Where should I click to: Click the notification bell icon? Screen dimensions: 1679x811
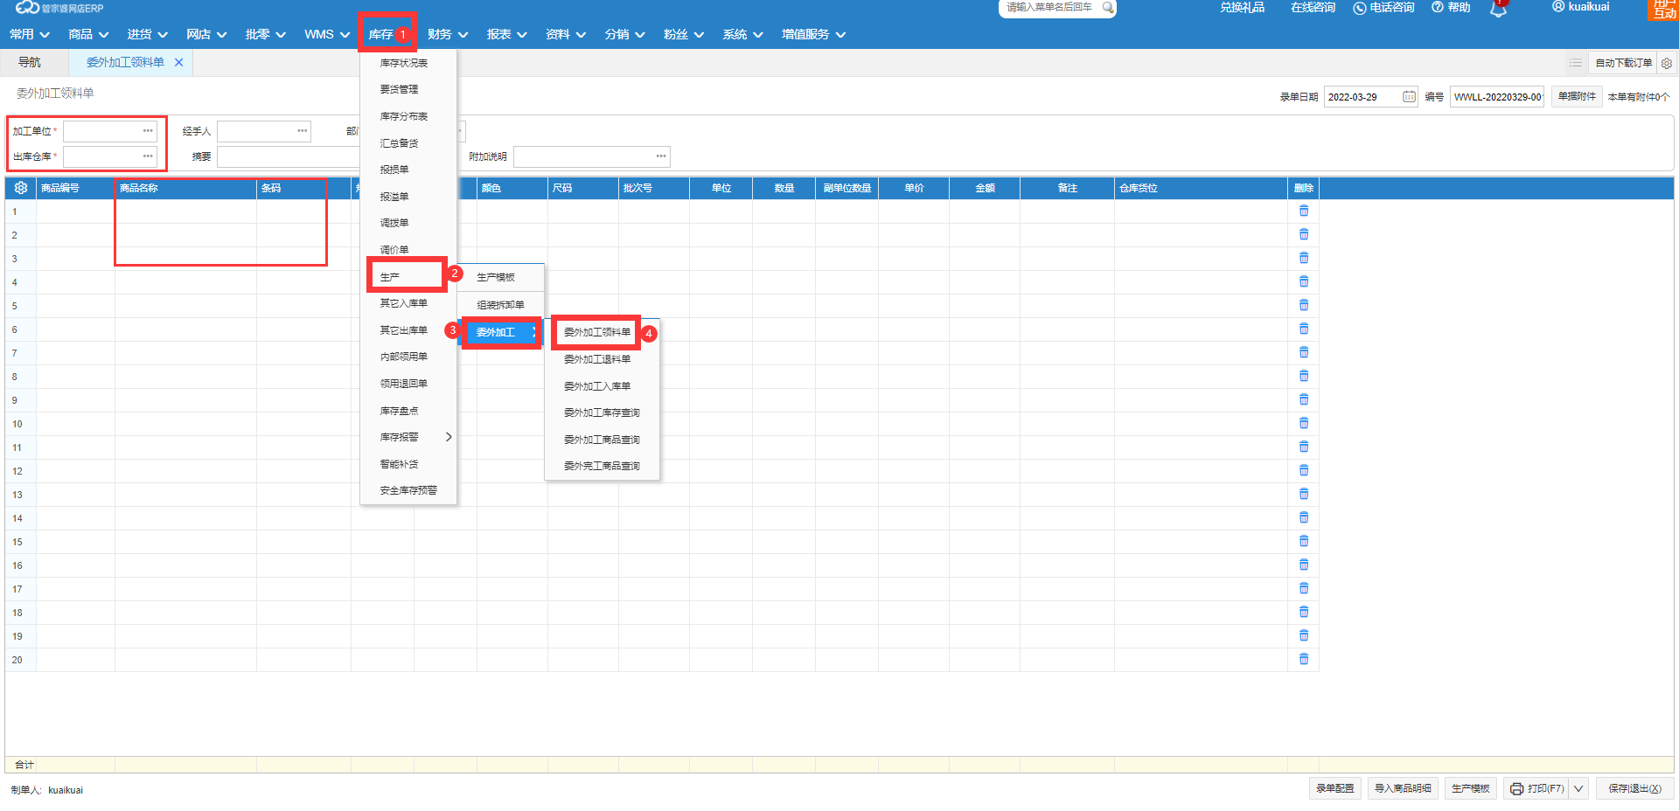tap(1498, 9)
